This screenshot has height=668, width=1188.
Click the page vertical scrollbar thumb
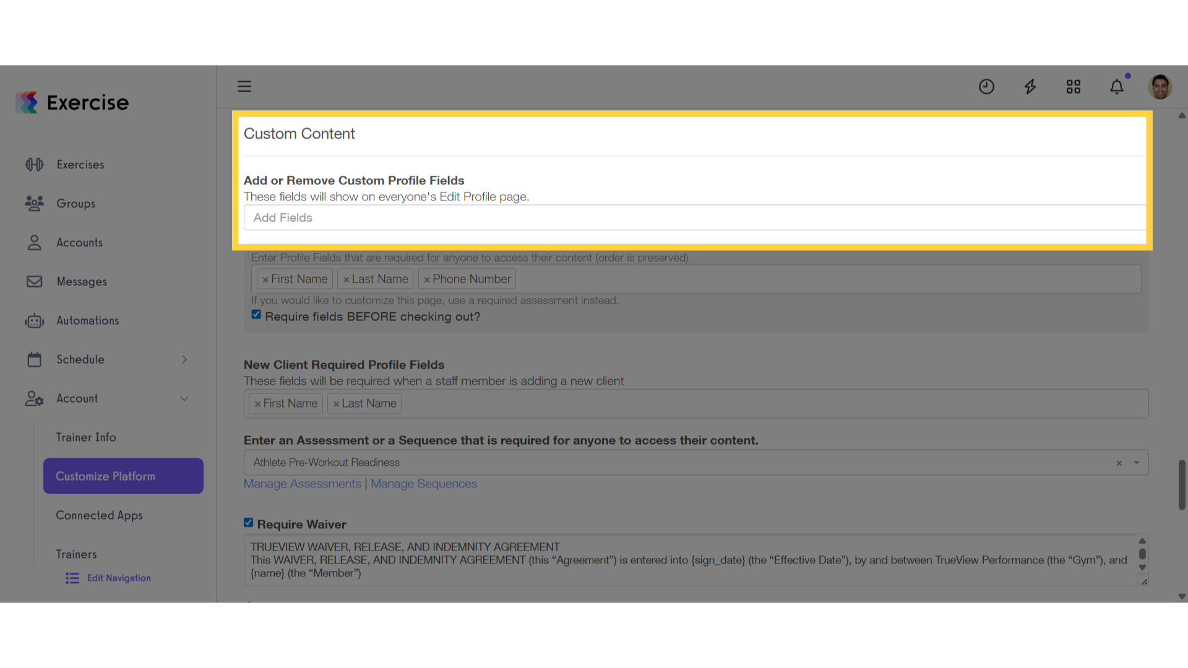[1182, 484]
